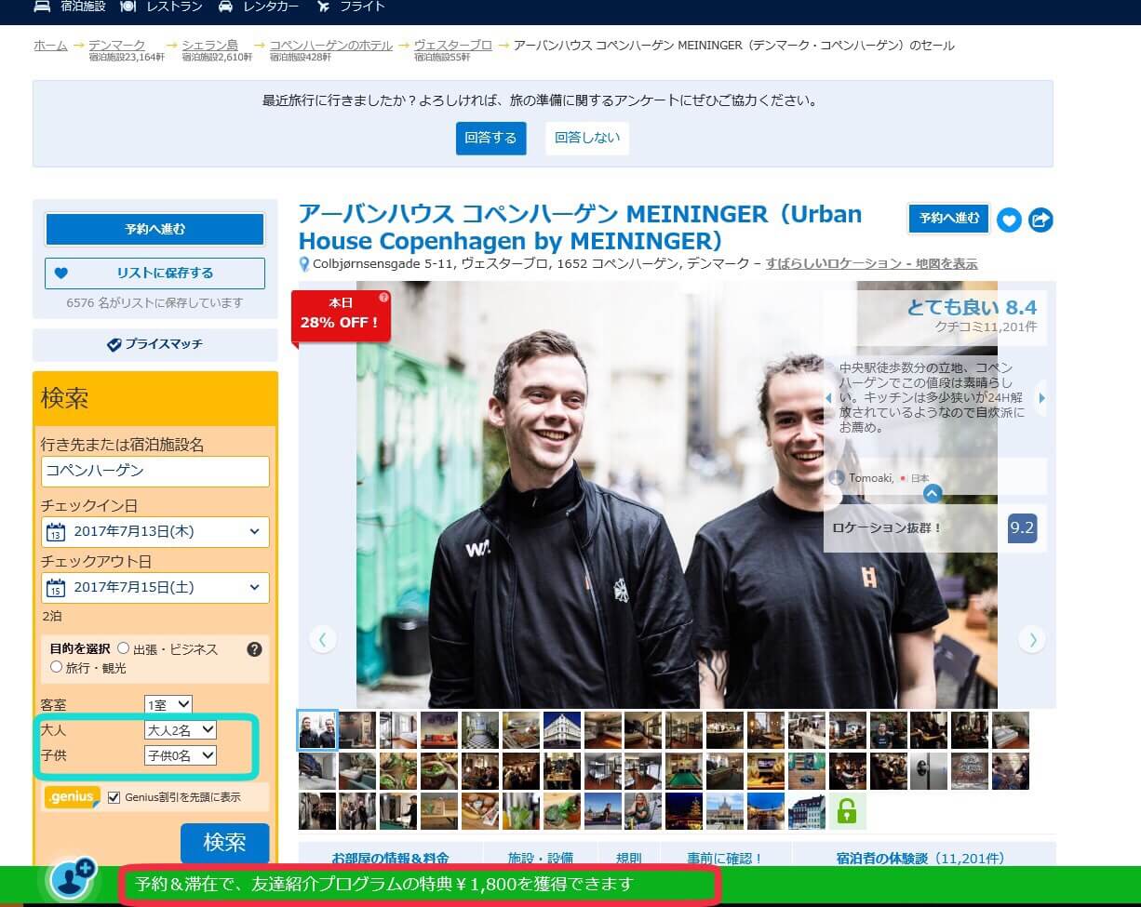
Task: Click the question mark on the 28% OFF badge
Action: [x=383, y=298]
